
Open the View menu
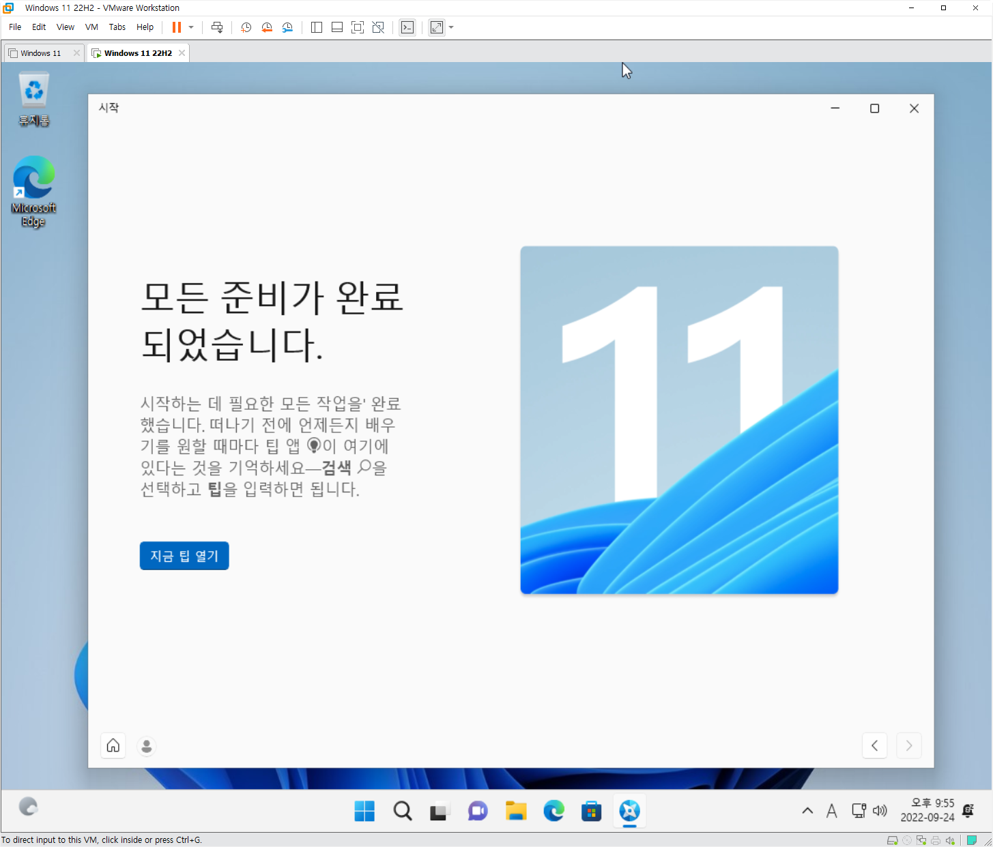pyautogui.click(x=66, y=27)
